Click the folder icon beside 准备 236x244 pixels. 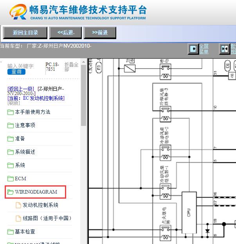point(11,139)
